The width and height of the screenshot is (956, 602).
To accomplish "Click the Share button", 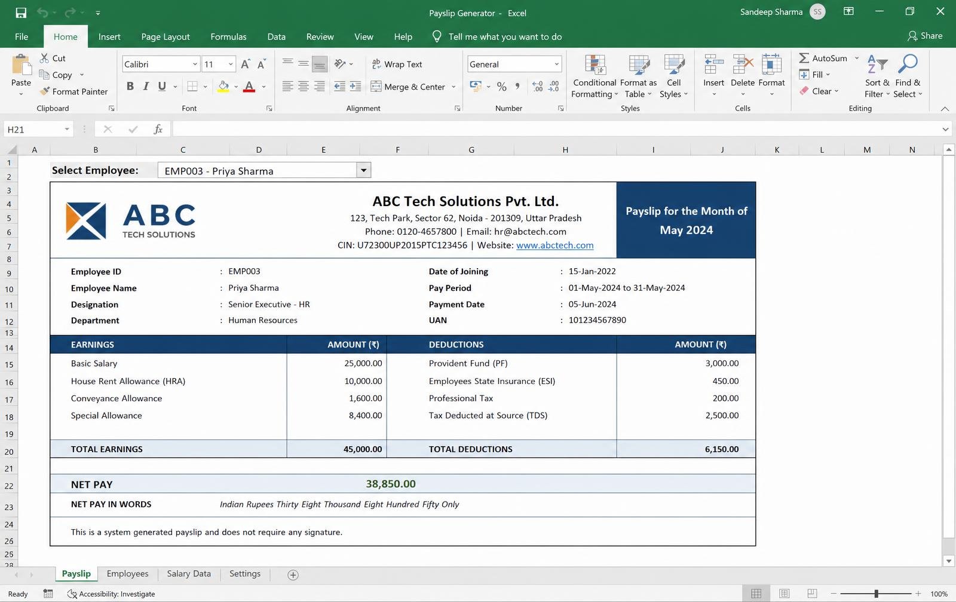I will click(924, 36).
